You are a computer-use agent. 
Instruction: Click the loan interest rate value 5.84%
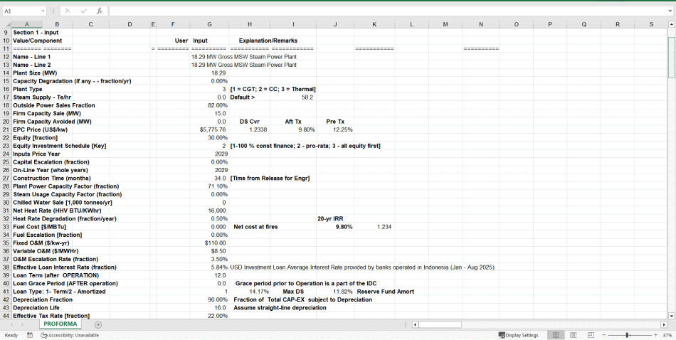[x=209, y=267]
